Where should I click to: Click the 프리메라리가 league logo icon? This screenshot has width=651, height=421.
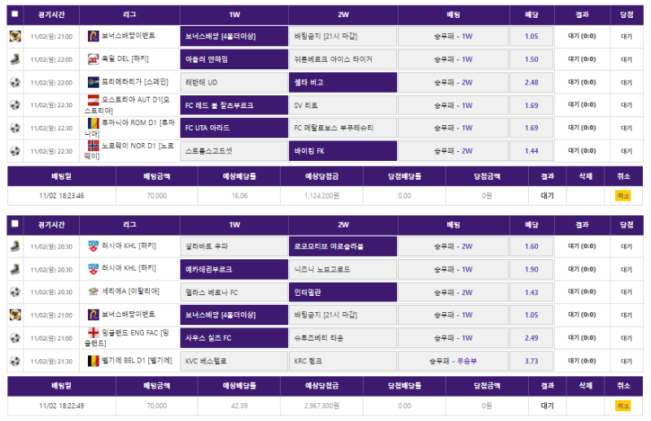[94, 82]
